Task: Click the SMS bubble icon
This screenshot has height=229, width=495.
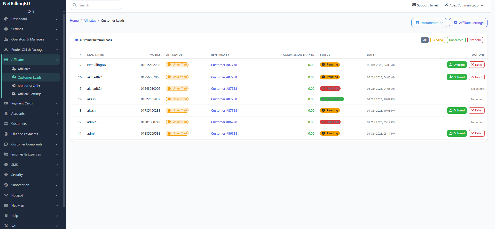Action: (x=6, y=165)
